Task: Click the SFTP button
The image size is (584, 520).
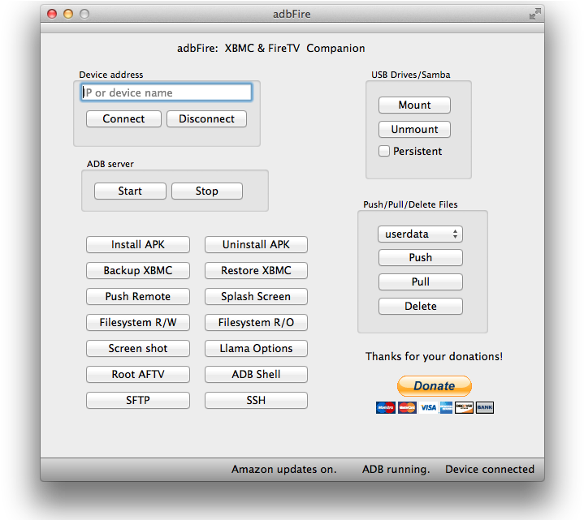Action: 138,400
